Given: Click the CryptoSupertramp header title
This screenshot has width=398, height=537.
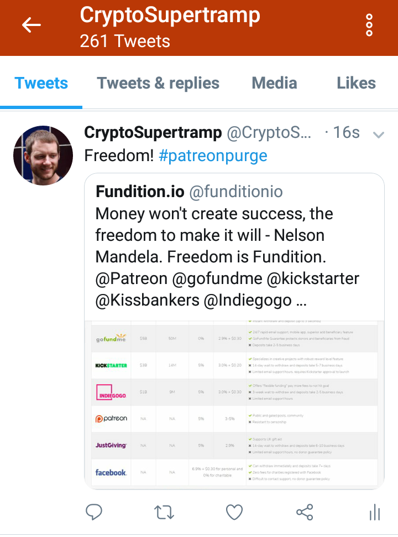Looking at the screenshot, I should (x=170, y=15).
